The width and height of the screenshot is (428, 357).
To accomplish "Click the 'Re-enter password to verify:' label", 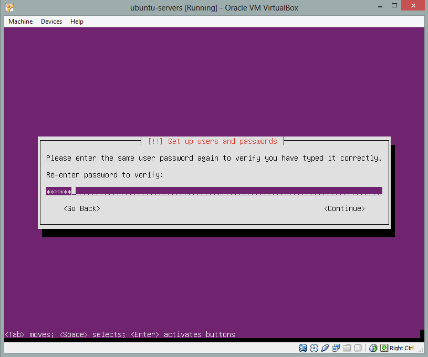I will [105, 175].
